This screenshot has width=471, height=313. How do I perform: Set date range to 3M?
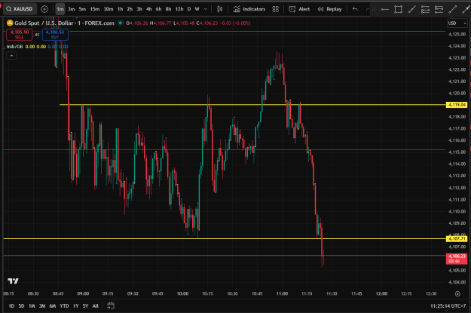pyautogui.click(x=42, y=305)
